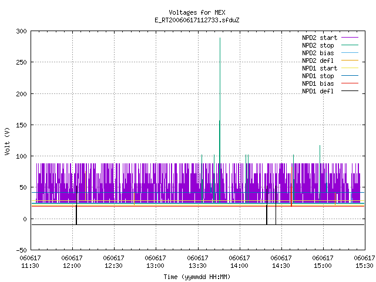Click the x-axis tick label 13:30
Screen dimensions: 376x282
(x=197, y=266)
